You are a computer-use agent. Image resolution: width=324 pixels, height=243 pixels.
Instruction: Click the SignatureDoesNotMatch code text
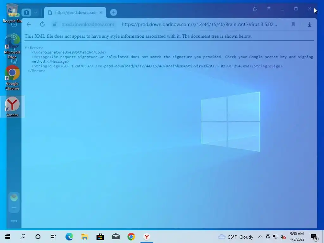[x=68, y=52]
